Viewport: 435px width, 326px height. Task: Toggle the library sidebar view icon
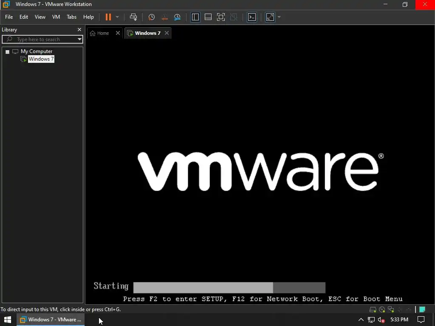click(195, 17)
